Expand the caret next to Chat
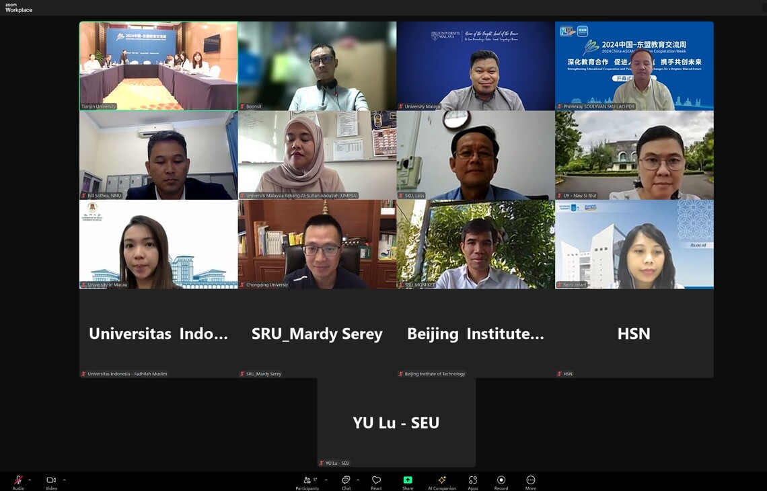The width and height of the screenshot is (767, 491). (358, 480)
